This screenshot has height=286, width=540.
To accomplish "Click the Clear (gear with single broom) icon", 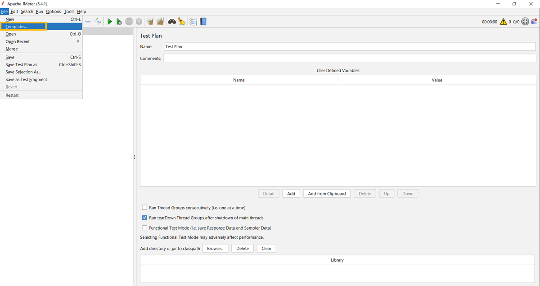I will point(150,21).
